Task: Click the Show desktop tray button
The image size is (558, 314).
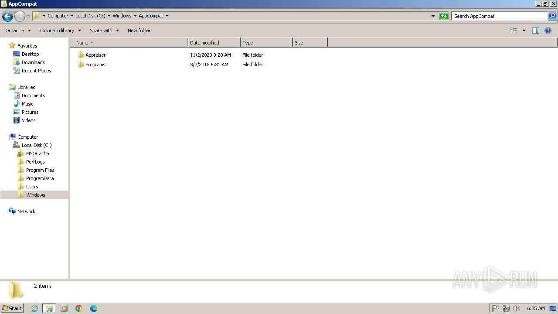Action: click(553, 308)
